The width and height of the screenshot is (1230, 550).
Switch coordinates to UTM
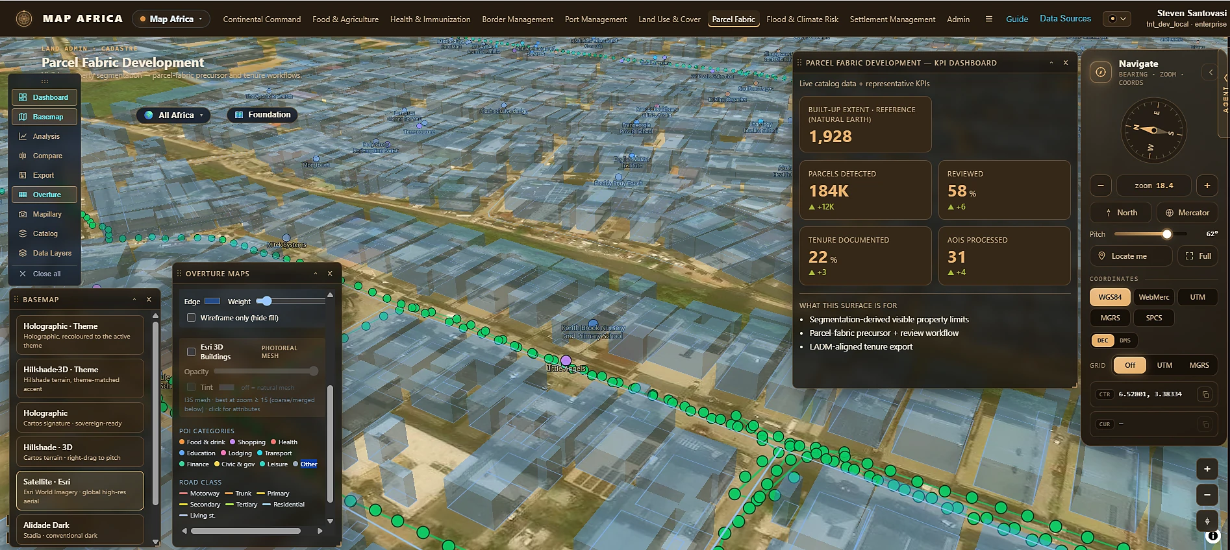[x=1198, y=297]
